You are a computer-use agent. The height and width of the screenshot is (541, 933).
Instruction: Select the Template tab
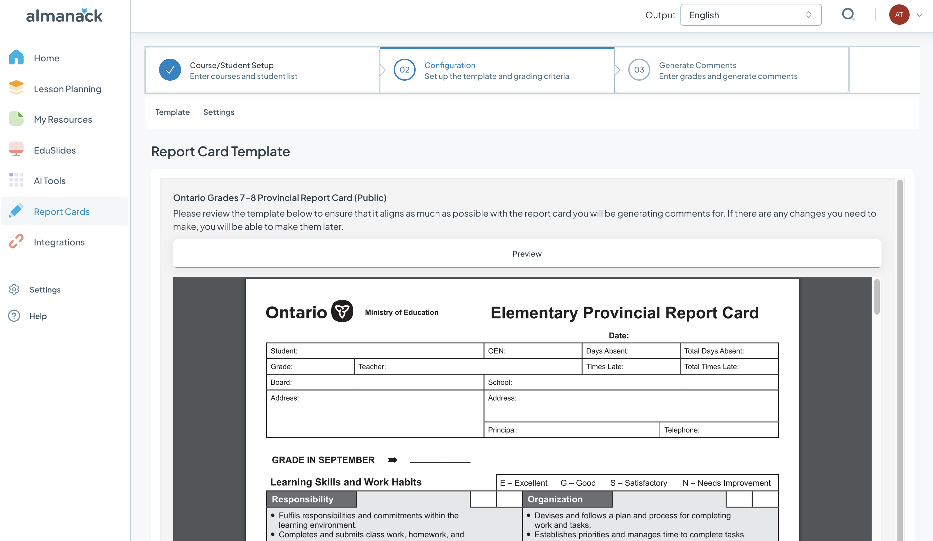point(173,112)
